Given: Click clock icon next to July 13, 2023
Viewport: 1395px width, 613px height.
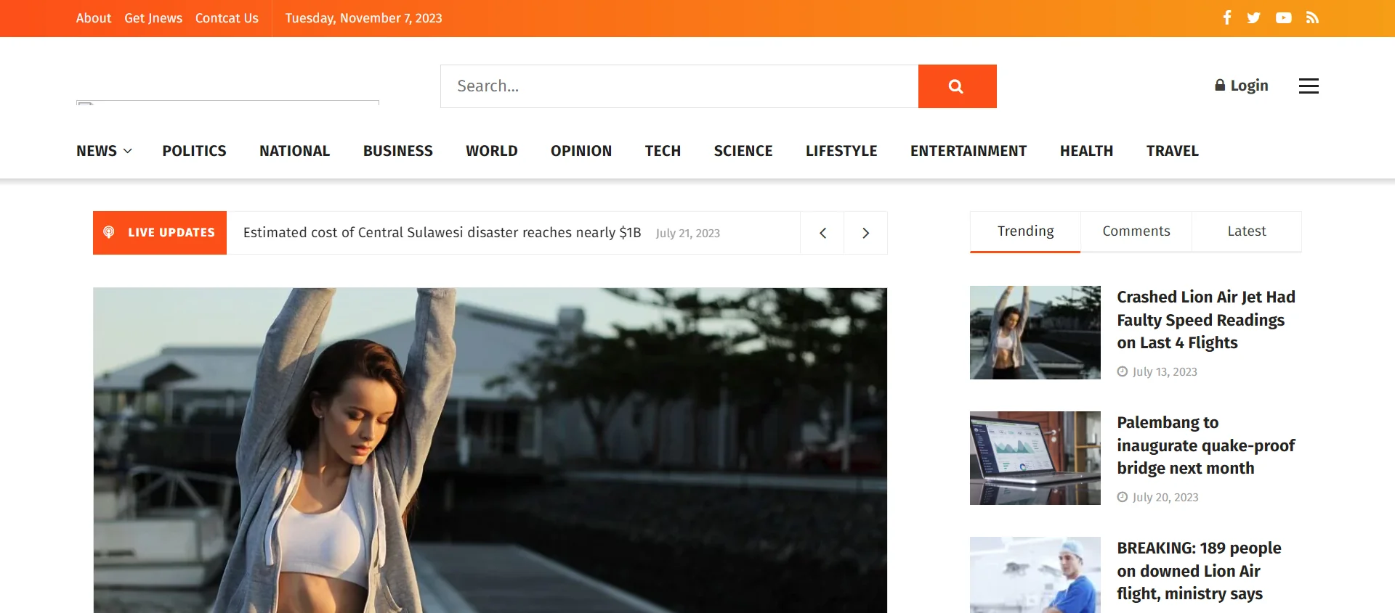Looking at the screenshot, I should [1123, 371].
